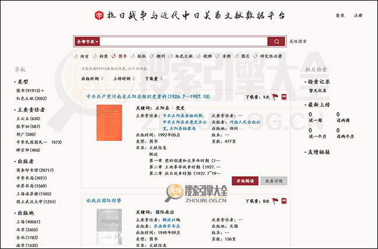Filter by publisher 世界书局(1569)

point(32,186)
